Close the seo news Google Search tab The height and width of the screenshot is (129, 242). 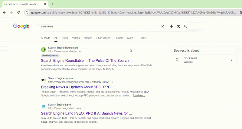point(45,4)
